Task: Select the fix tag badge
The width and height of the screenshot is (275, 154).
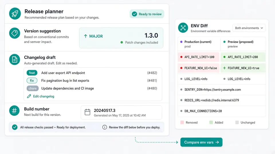Action: pyautogui.click(x=32, y=80)
